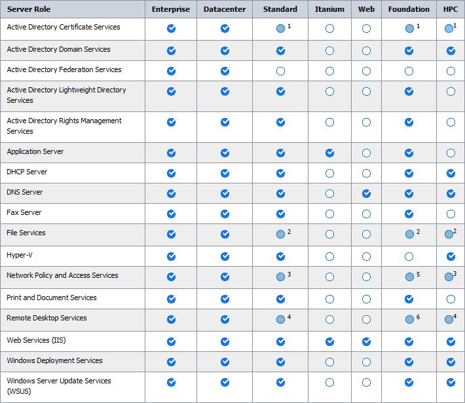Click the Web checkmark for Web Services (IIS)

pyautogui.click(x=366, y=342)
